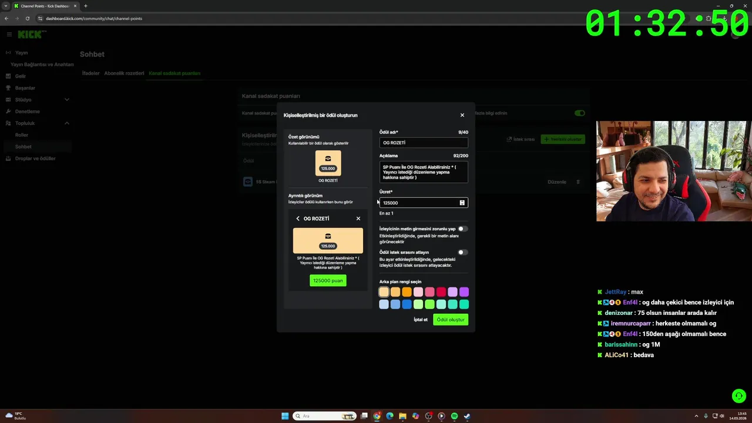Click the Ödül adı input field
This screenshot has height=423, width=752.
424,143
